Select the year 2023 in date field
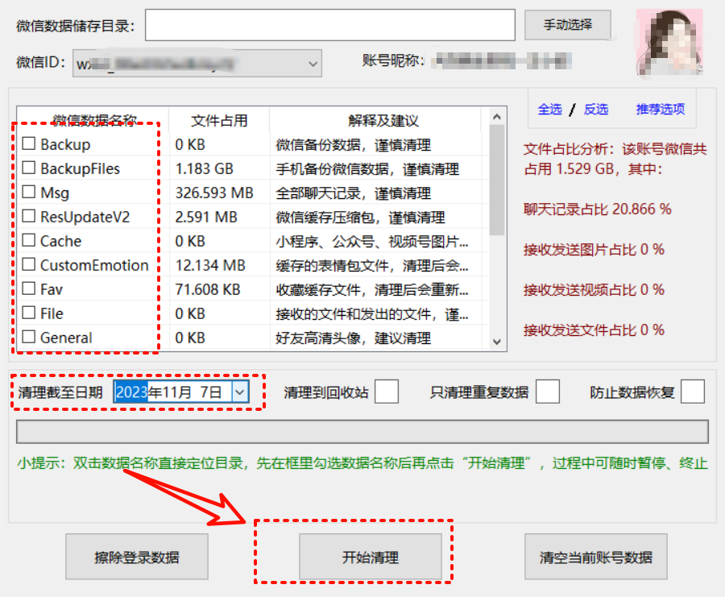The width and height of the screenshot is (725, 597). (x=132, y=392)
